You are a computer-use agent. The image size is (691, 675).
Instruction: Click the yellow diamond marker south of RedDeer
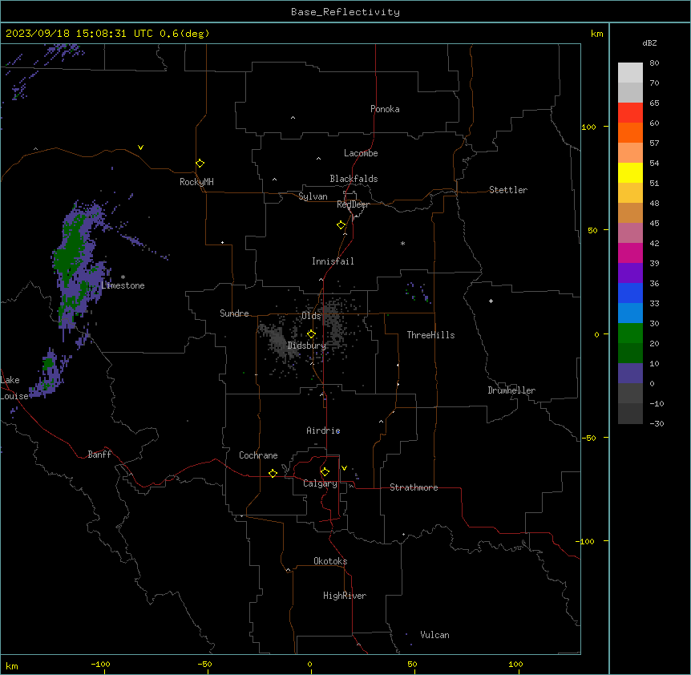click(341, 225)
